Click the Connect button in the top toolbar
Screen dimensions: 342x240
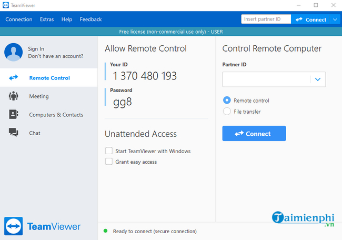pyautogui.click(x=310, y=19)
